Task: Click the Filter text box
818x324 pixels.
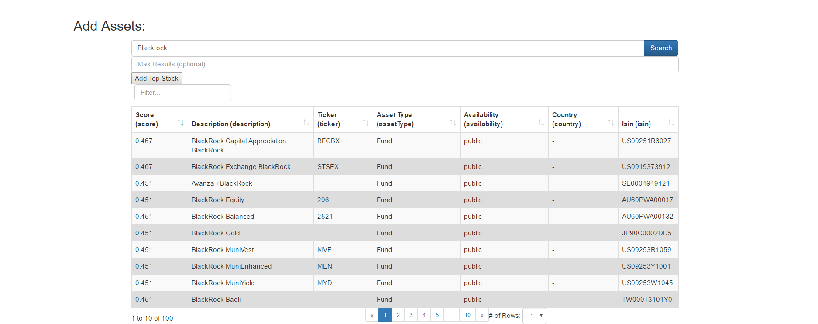Action: pyautogui.click(x=183, y=93)
